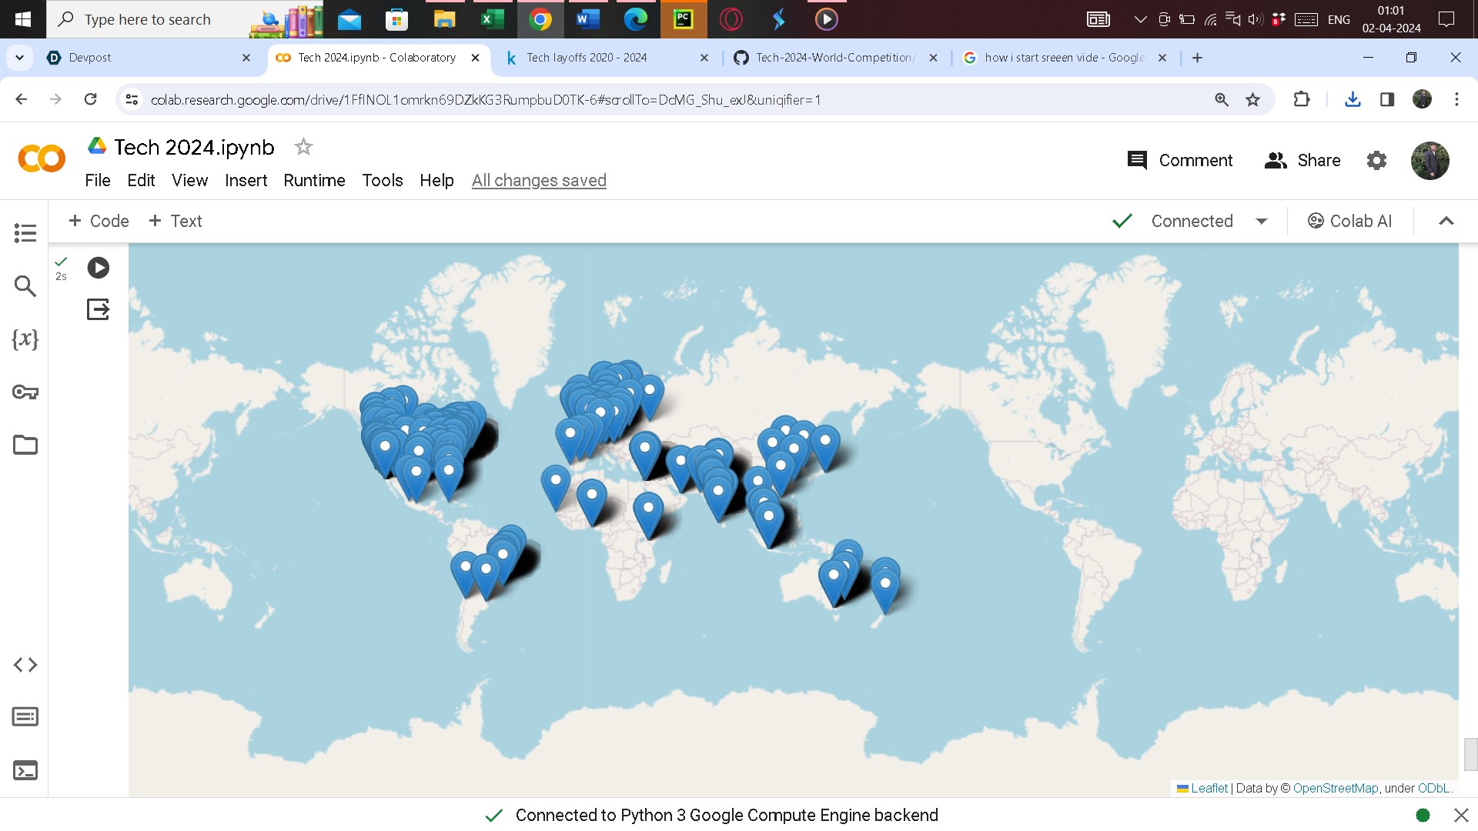Open the files folder panel
Screen dimensions: 1478x831
coord(25,445)
